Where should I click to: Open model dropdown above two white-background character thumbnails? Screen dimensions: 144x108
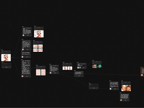point(67,64)
